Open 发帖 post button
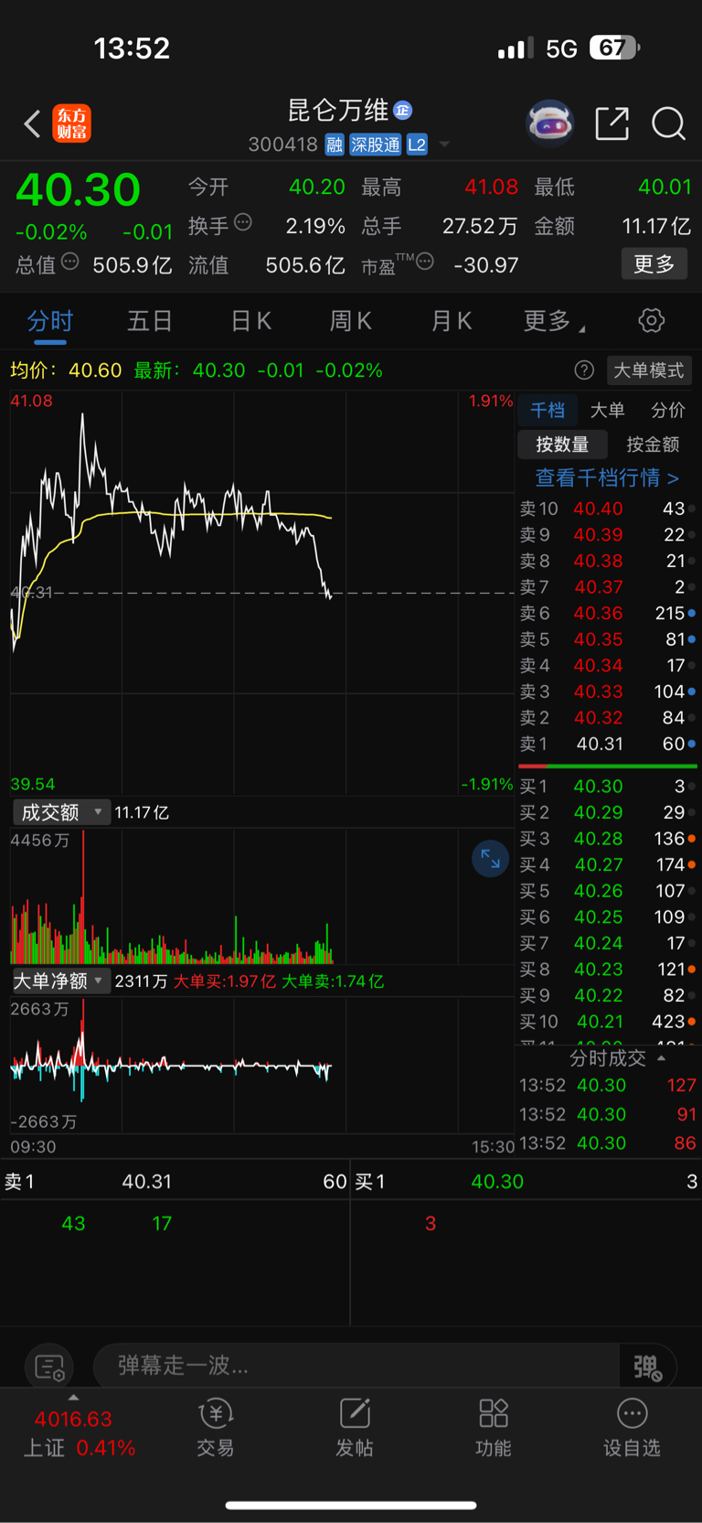 coord(355,1427)
